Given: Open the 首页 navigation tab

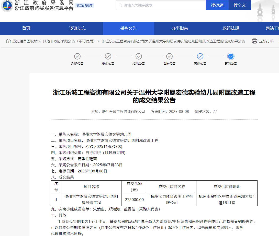Looking at the screenshot, I should coord(26,28).
